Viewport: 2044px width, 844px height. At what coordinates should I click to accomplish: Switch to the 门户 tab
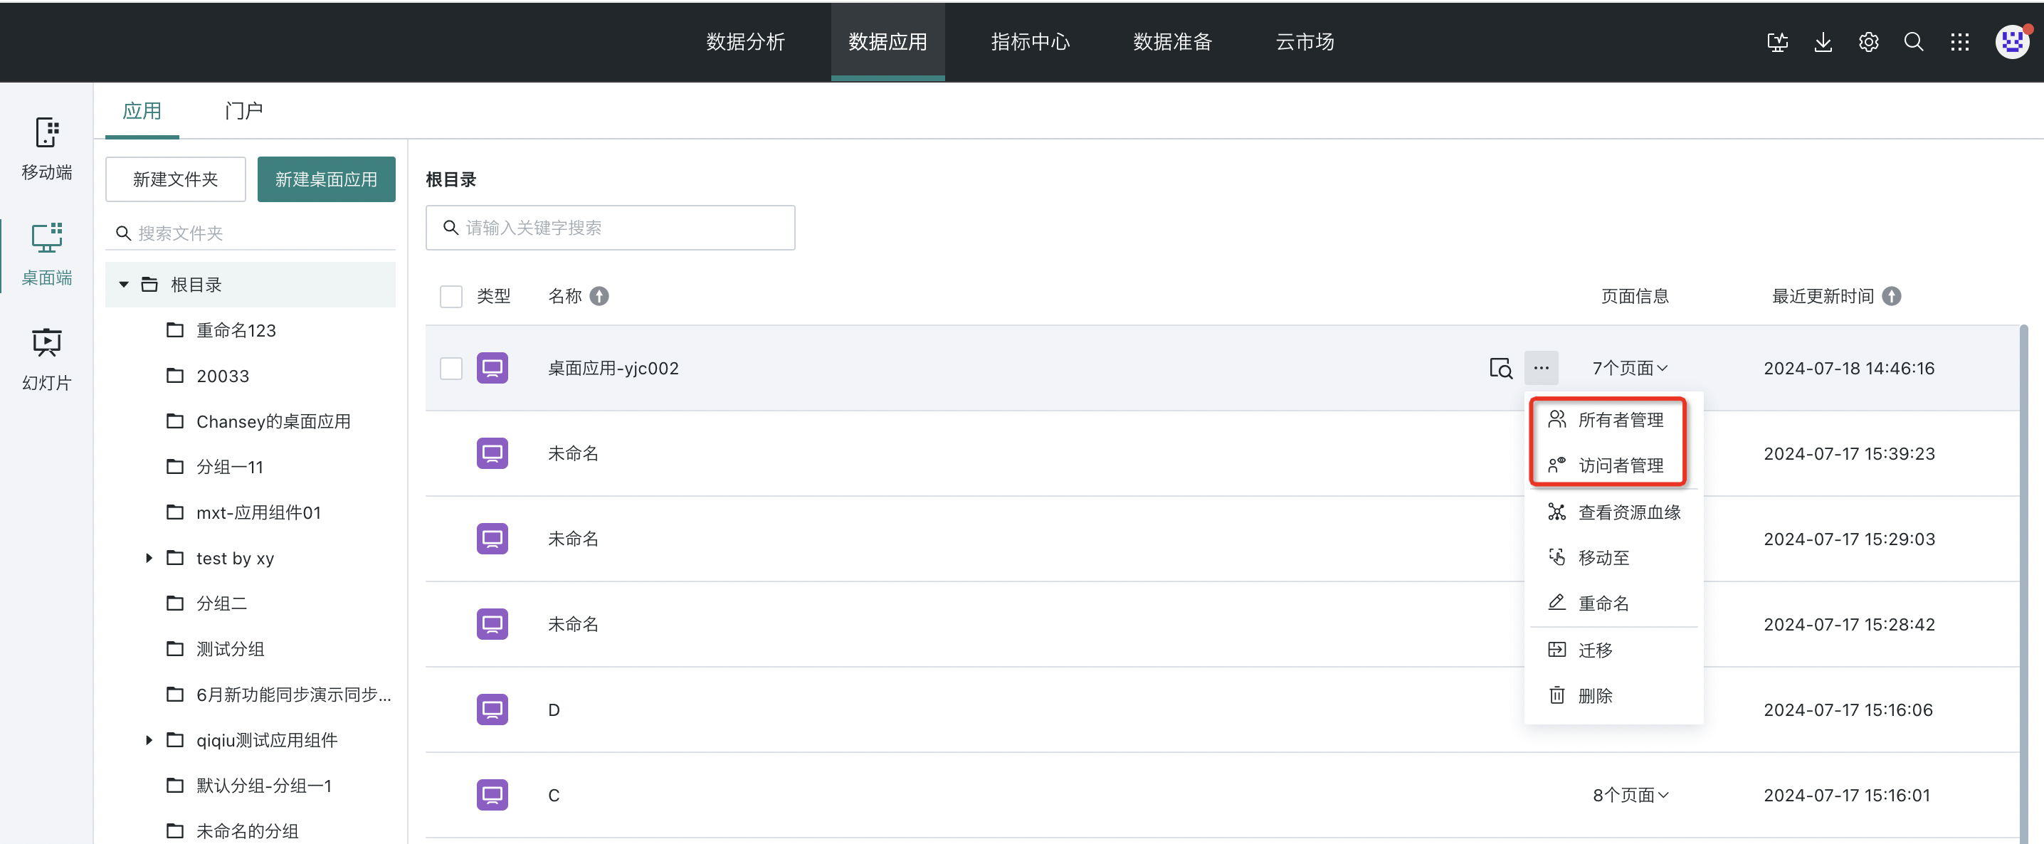pos(243,111)
